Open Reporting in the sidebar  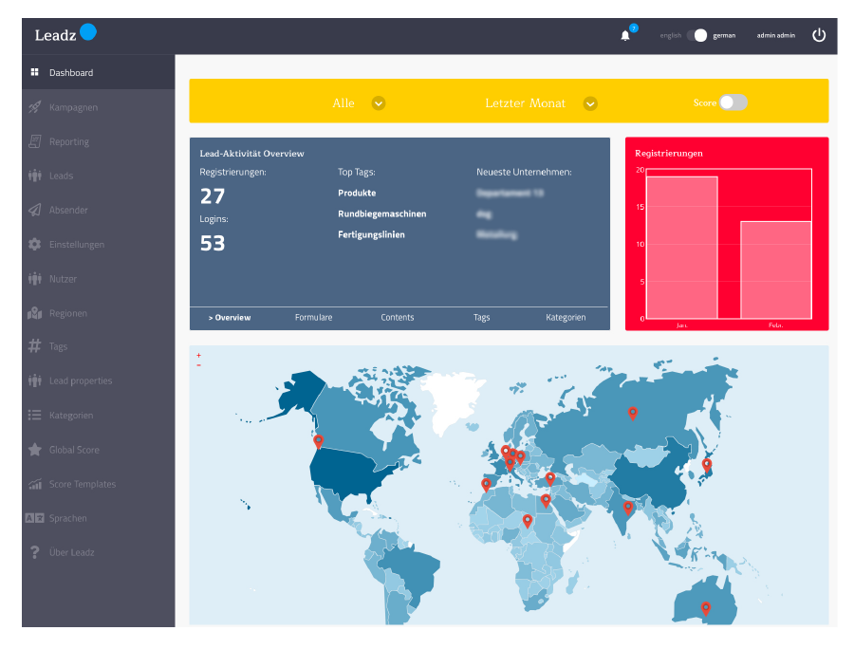click(x=99, y=141)
